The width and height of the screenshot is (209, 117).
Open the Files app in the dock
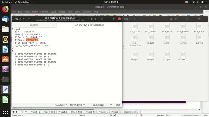[5, 29]
